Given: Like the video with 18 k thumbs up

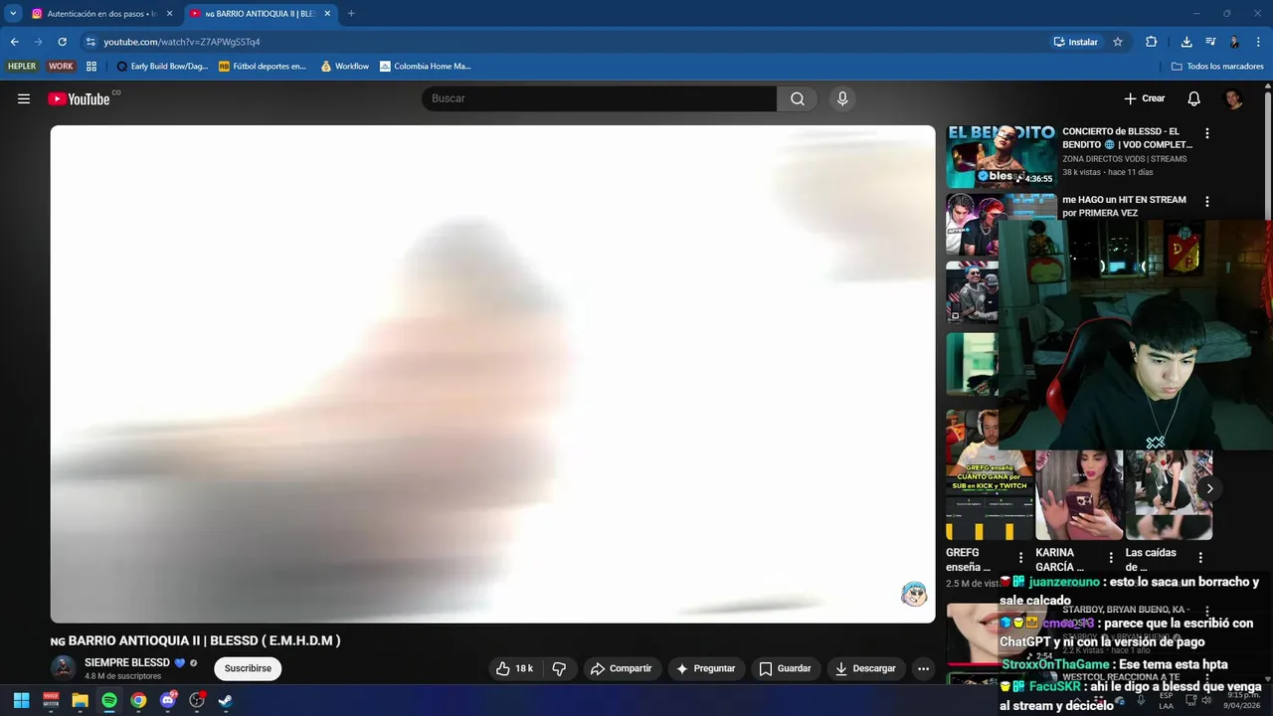Looking at the screenshot, I should click(x=515, y=668).
